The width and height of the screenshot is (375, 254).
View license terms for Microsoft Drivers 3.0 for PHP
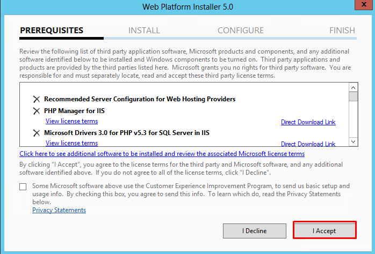click(72, 143)
